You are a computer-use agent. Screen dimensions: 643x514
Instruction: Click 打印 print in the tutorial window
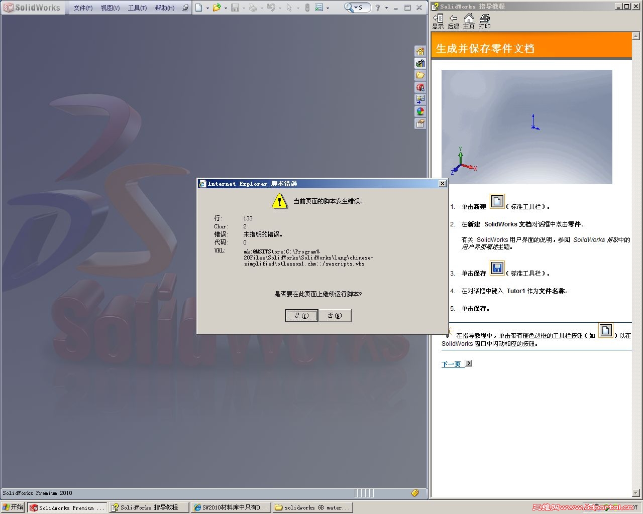484,22
